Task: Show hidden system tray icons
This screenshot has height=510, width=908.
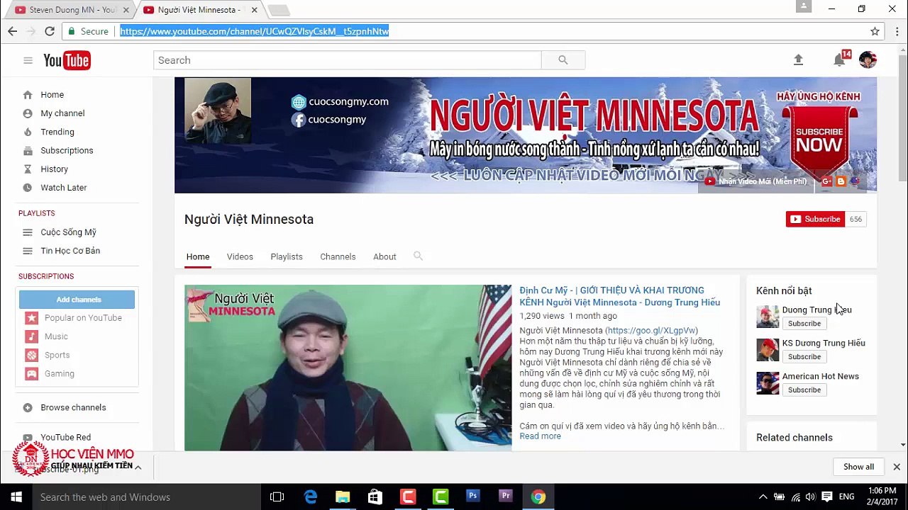Action: [763, 497]
